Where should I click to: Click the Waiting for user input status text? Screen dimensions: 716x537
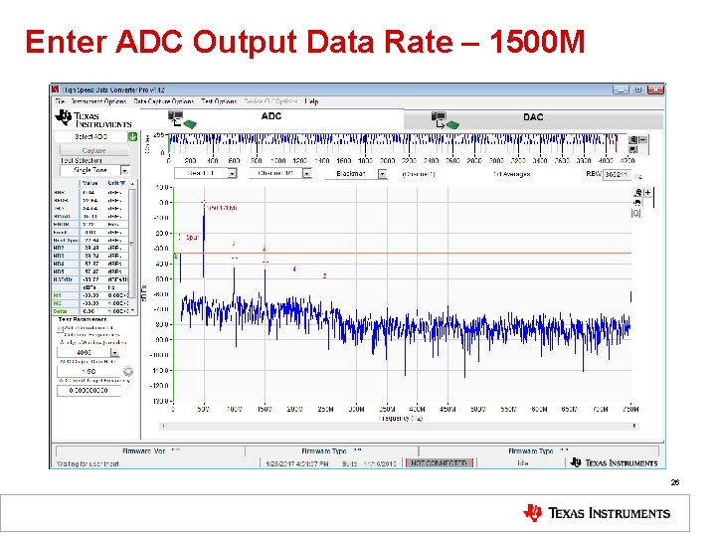(88, 463)
